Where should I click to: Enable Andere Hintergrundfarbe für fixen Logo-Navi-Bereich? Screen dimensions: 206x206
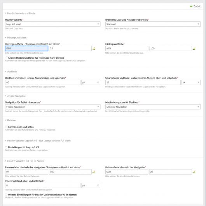click(6, 58)
